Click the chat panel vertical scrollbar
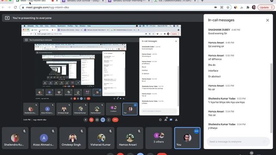276x155 pixels. pos(271,98)
